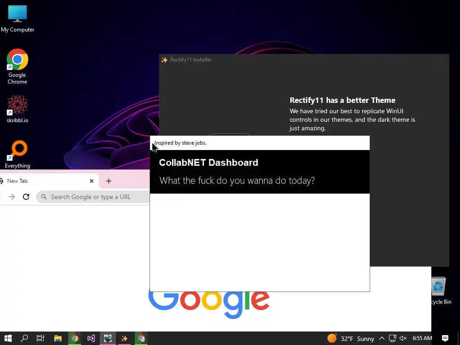Open skribbl.io desktop shortcut
Image resolution: width=460 pixels, height=345 pixels.
coord(18,109)
